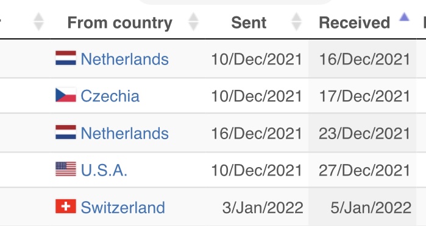
Task: Click the Netherlands flag in third row
Action: tap(66, 132)
